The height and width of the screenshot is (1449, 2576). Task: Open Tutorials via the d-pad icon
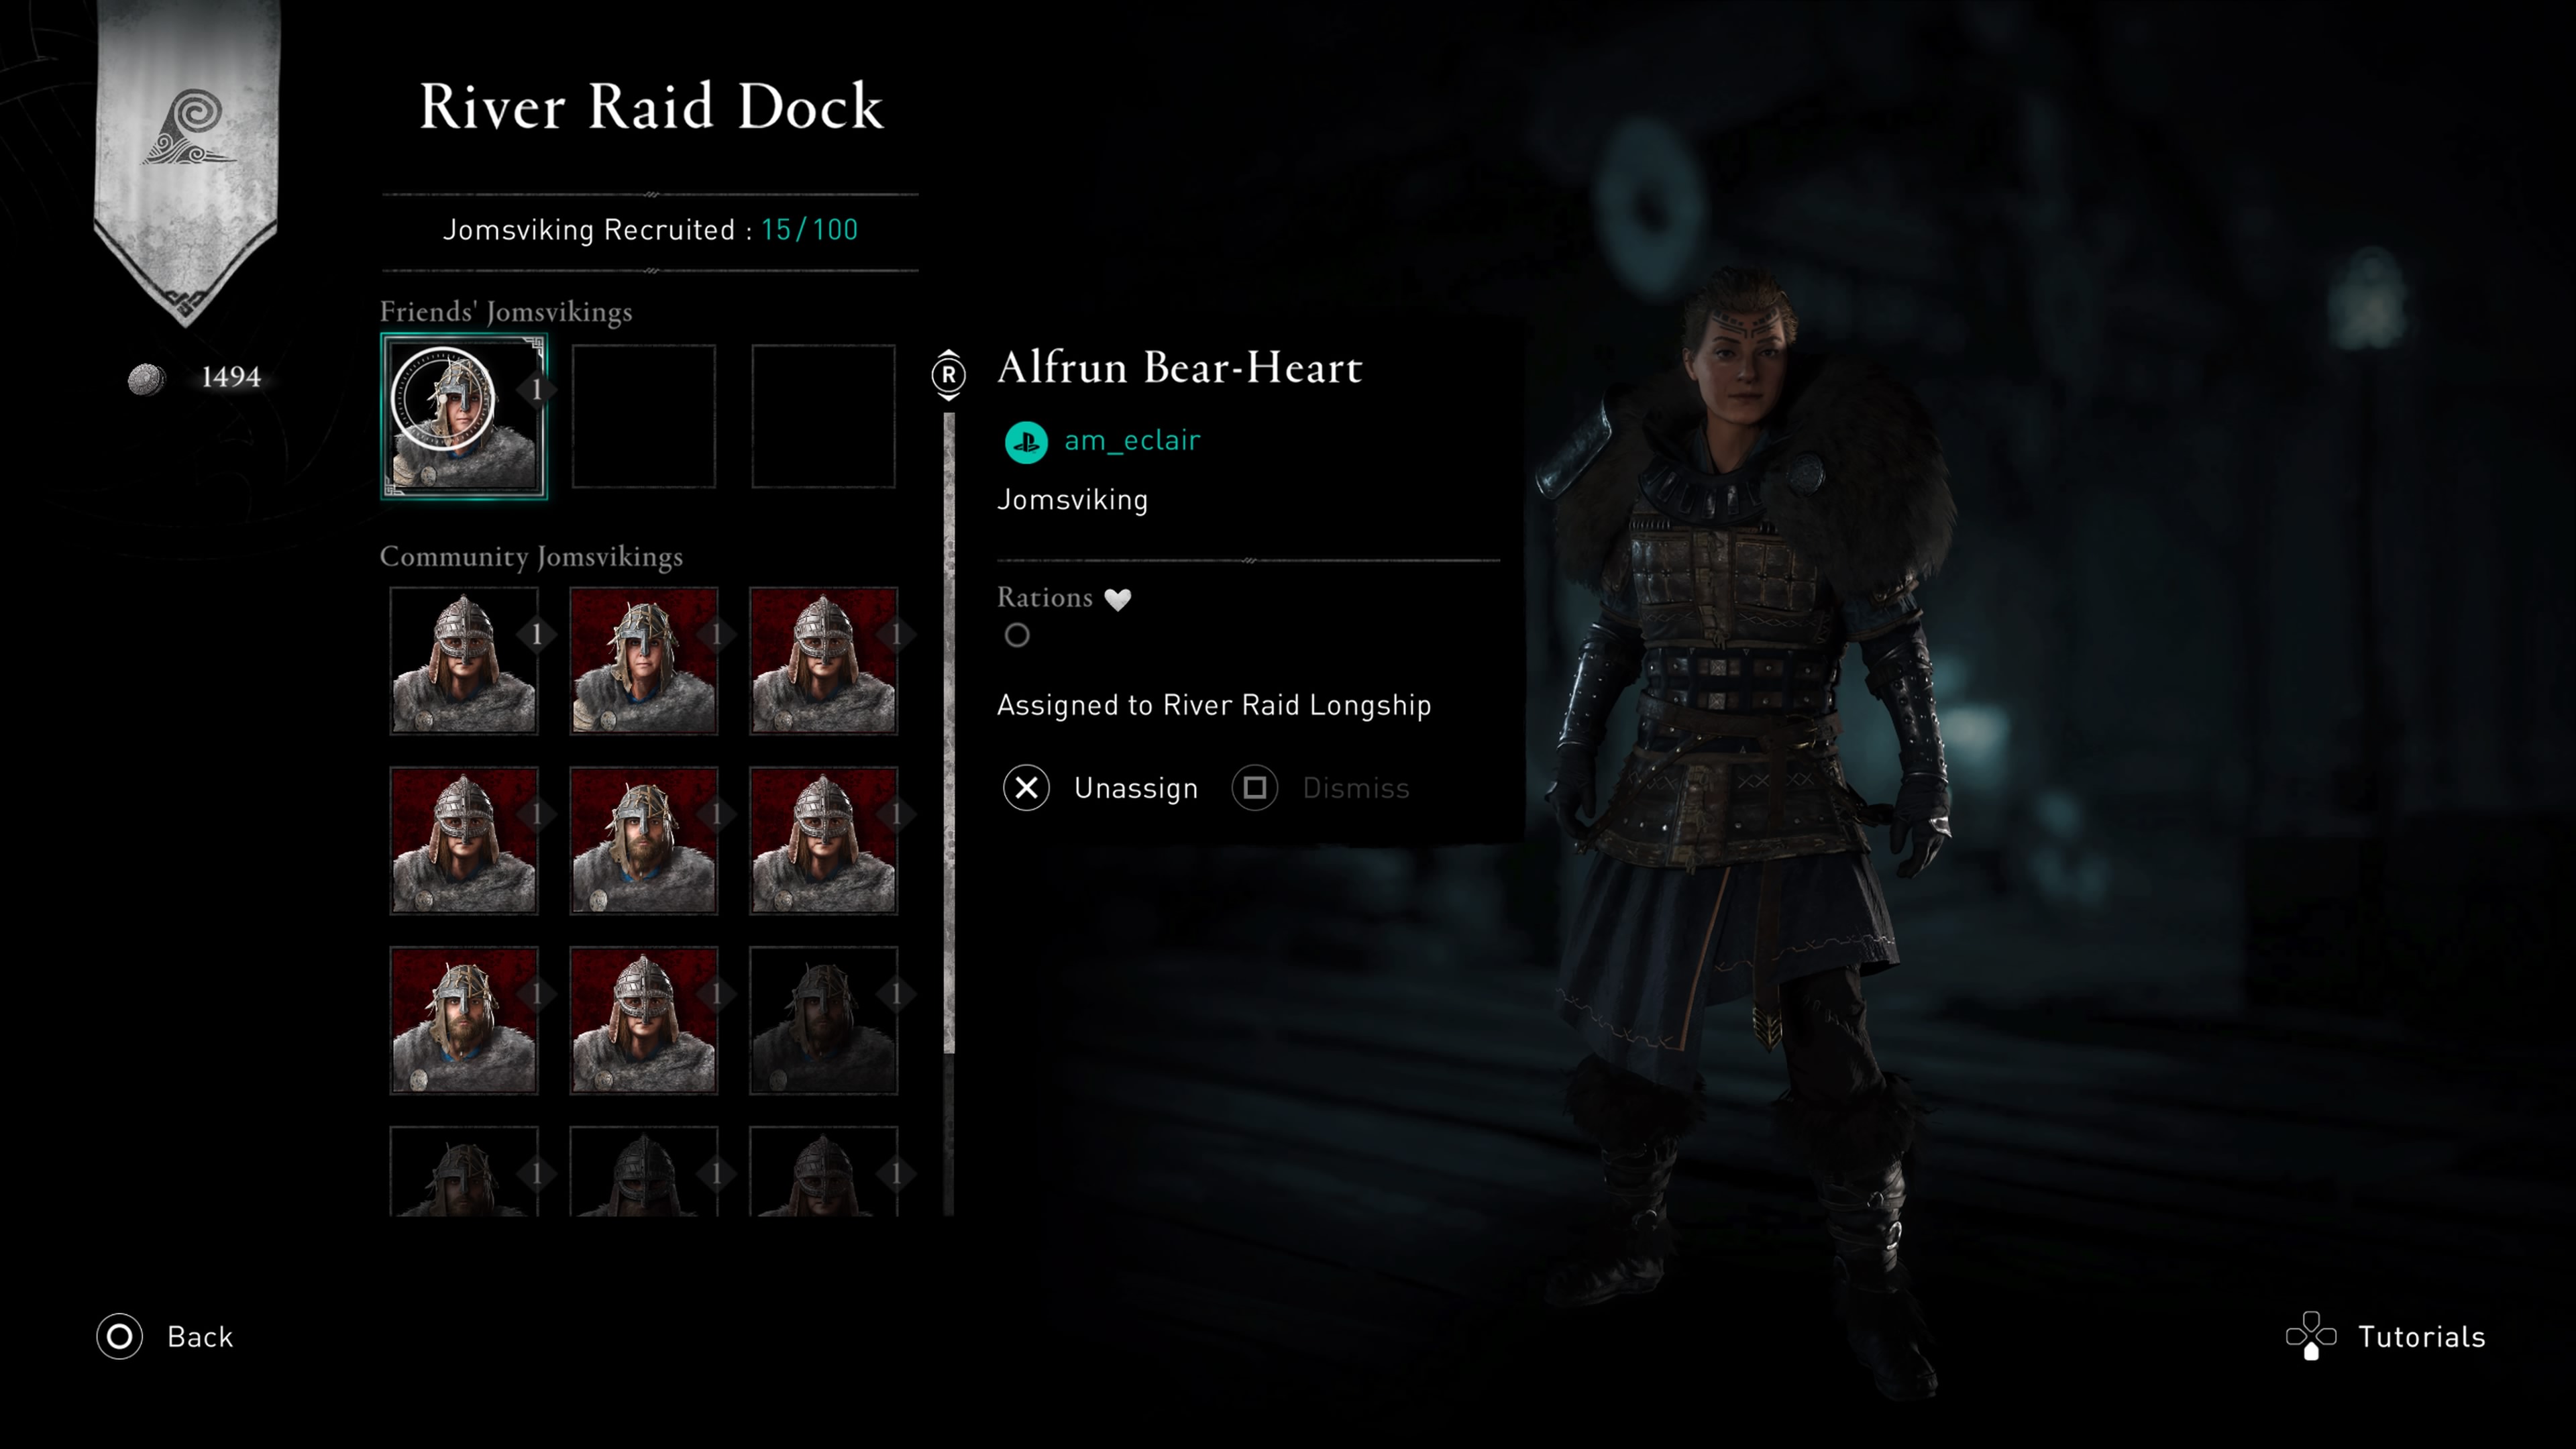click(2311, 1336)
